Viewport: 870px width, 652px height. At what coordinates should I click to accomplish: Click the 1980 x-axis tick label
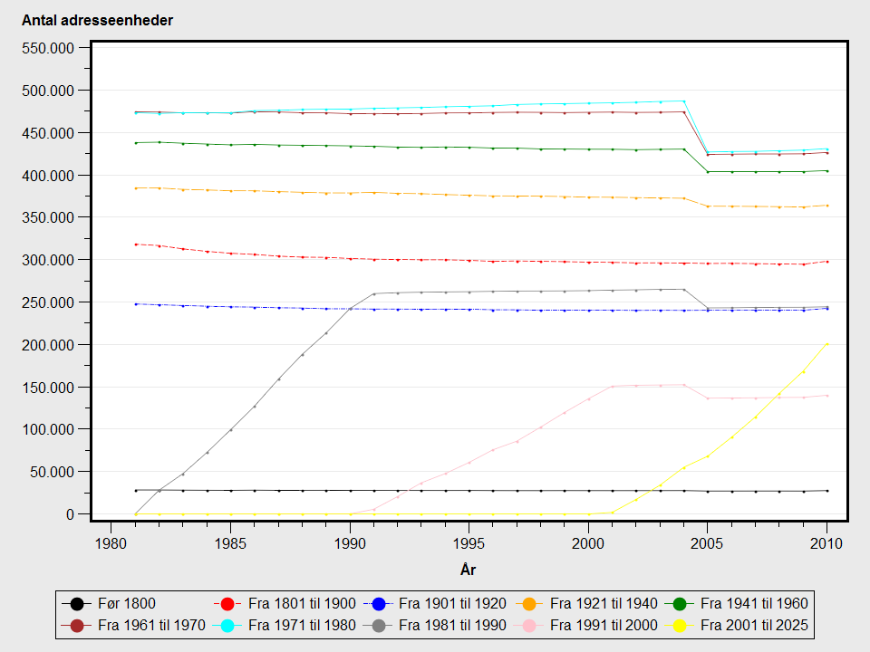point(111,543)
